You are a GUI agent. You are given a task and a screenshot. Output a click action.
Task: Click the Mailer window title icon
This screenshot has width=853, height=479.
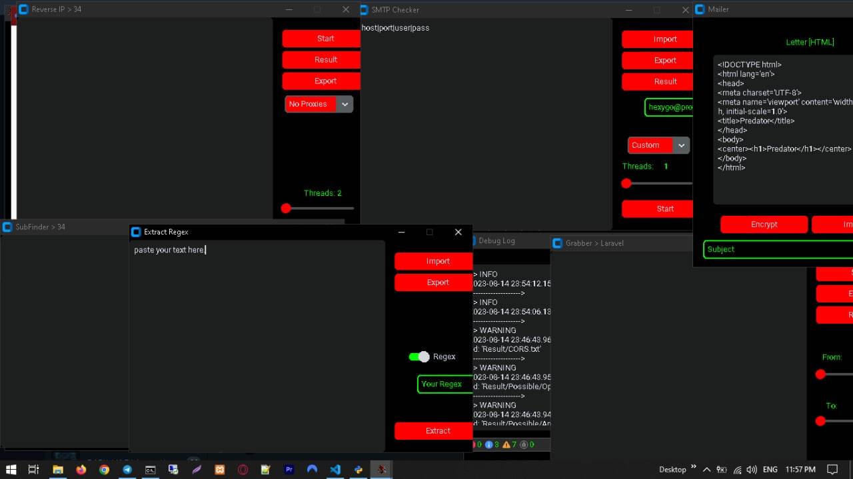pyautogui.click(x=700, y=9)
